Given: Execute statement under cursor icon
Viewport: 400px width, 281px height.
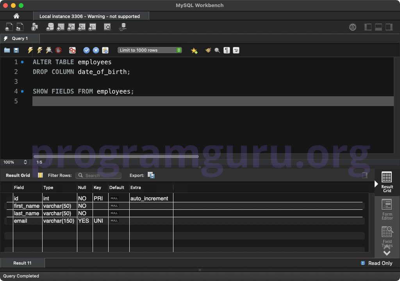Looking at the screenshot, I should coord(39,50).
